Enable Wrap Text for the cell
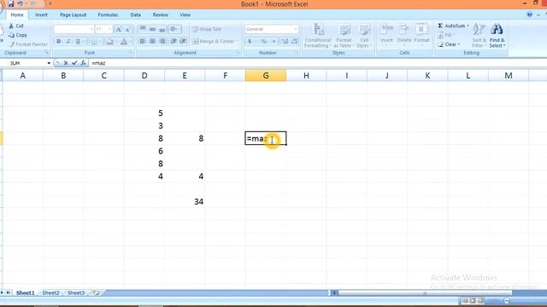The height and width of the screenshot is (307, 547). [207, 29]
